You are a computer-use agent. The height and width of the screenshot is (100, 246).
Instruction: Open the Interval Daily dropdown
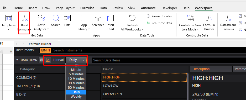76,60
